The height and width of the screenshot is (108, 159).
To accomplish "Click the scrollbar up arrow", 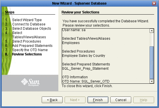I will (152, 31).
